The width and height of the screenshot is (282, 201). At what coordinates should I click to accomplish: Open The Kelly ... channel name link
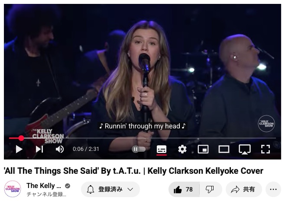click(x=44, y=186)
